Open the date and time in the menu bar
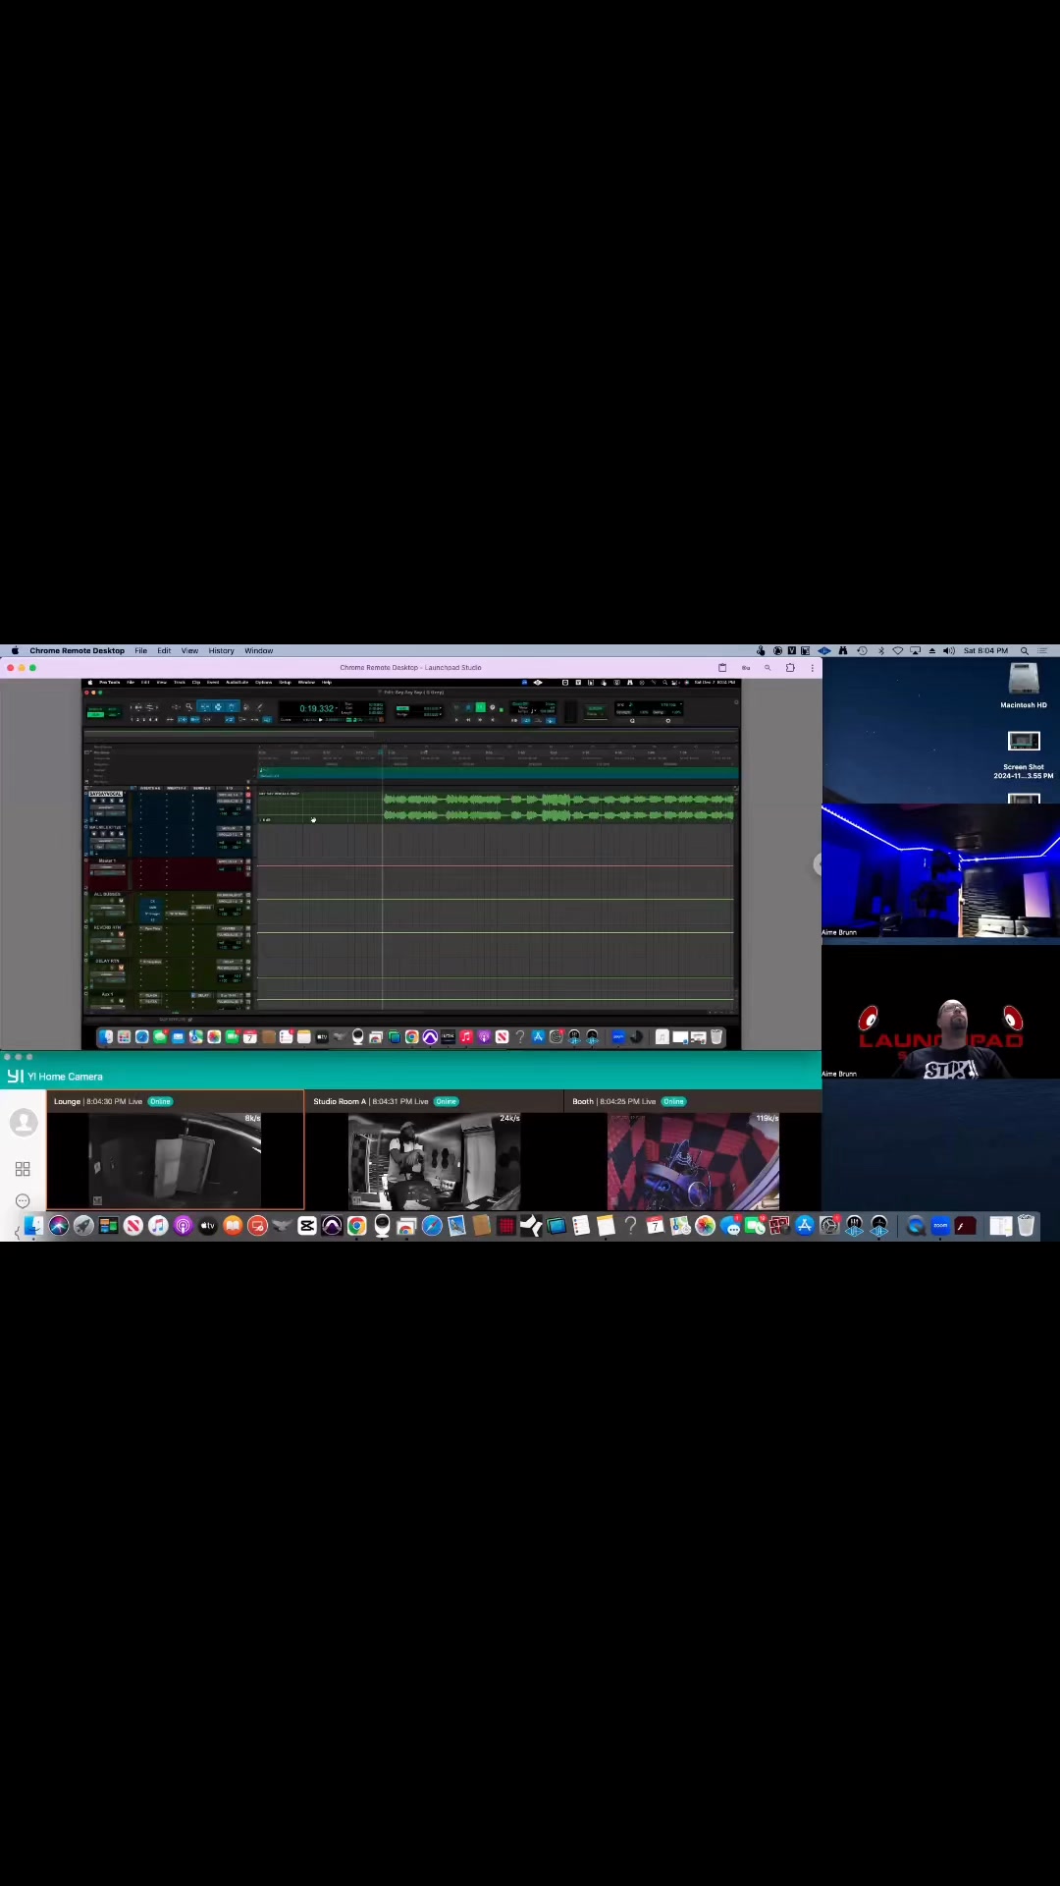This screenshot has height=1886, width=1060. [x=985, y=651]
